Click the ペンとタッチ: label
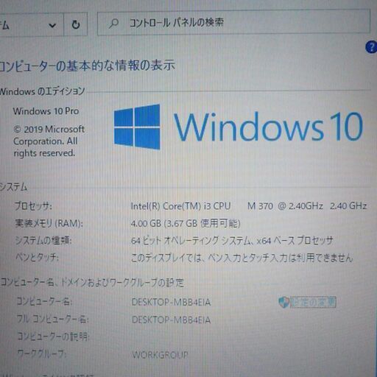Screen dimensions: 377x377 click(x=37, y=258)
